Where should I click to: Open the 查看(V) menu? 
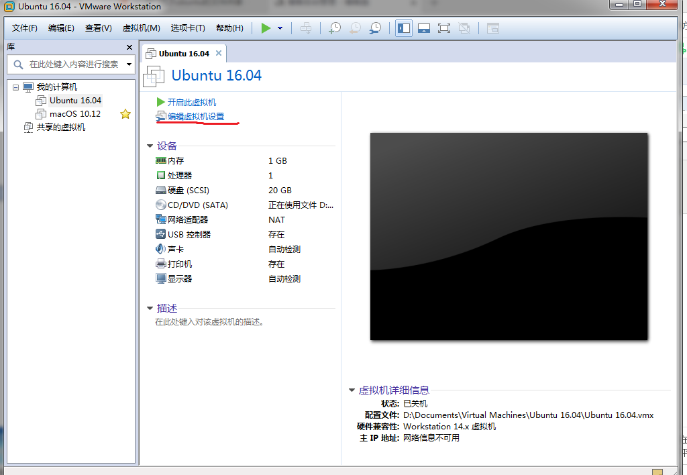tap(98, 28)
